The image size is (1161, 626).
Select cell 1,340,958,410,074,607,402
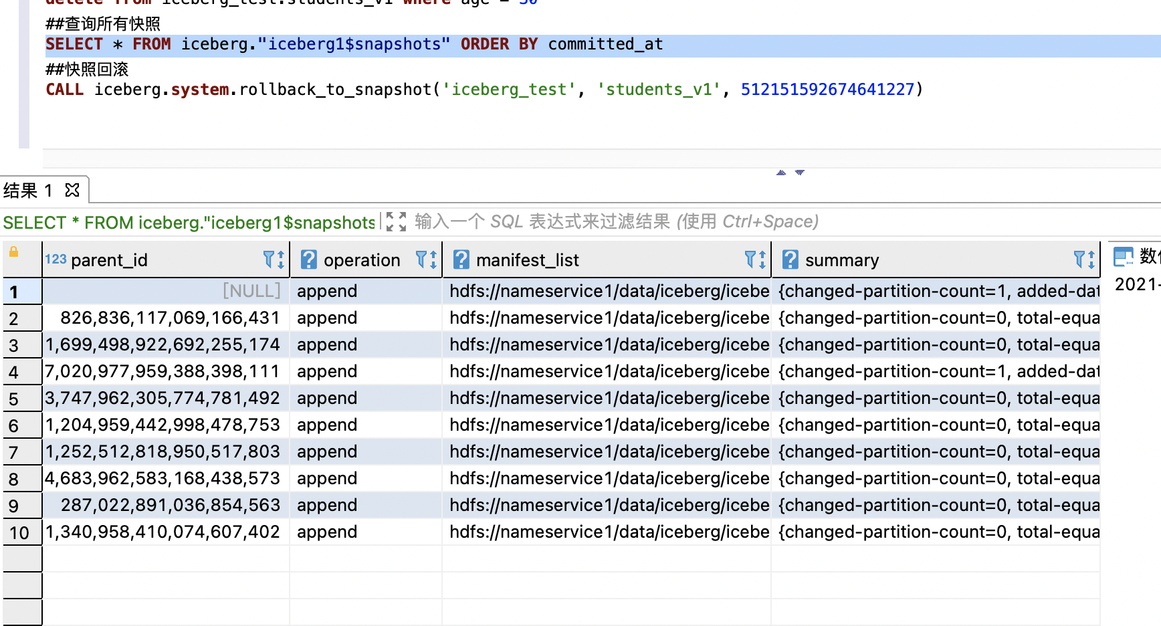(x=166, y=532)
